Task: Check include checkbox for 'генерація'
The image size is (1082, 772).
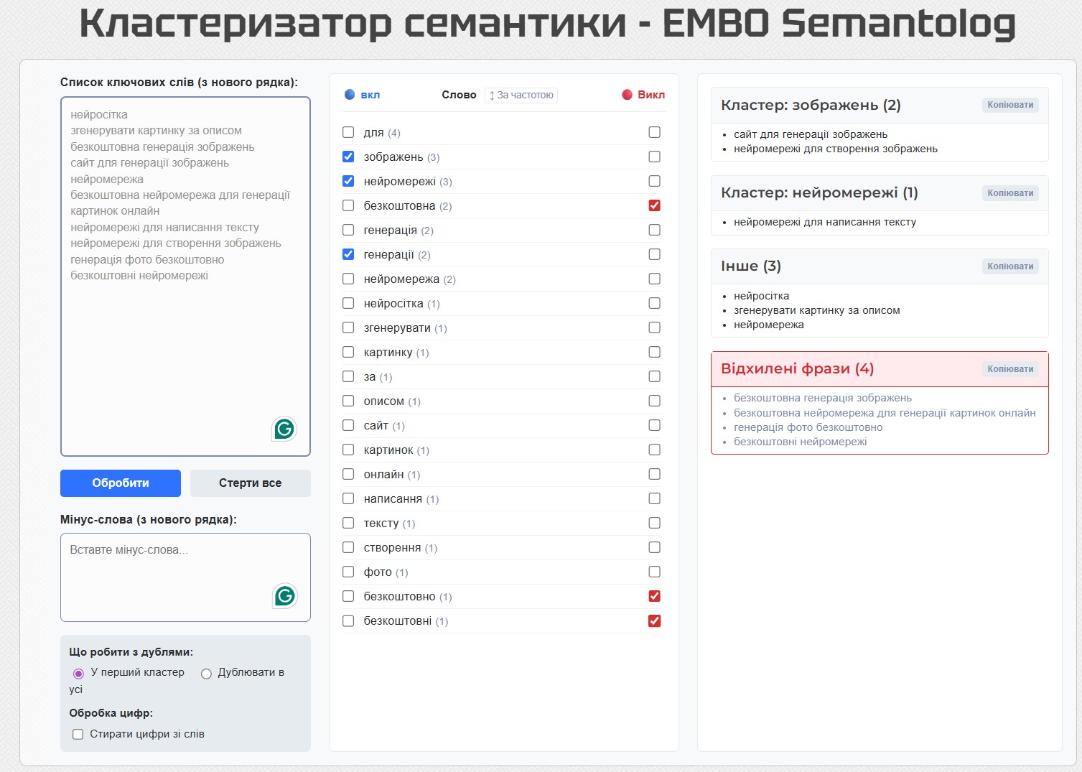Action: point(348,230)
